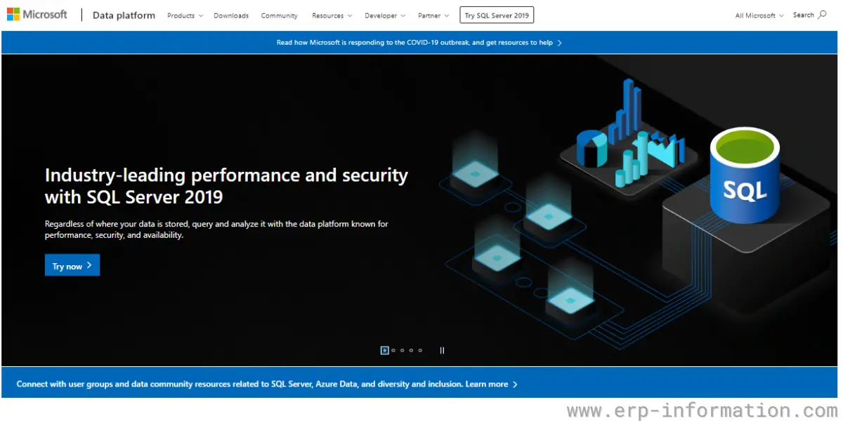Select the third carousel slide indicator

[403, 350]
